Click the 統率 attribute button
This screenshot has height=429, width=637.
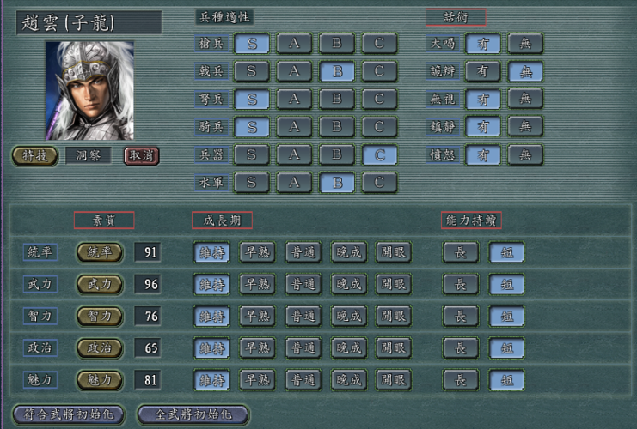100,252
